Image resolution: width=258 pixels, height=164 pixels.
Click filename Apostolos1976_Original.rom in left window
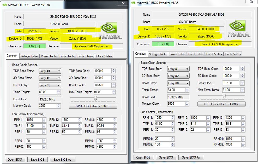(91, 46)
